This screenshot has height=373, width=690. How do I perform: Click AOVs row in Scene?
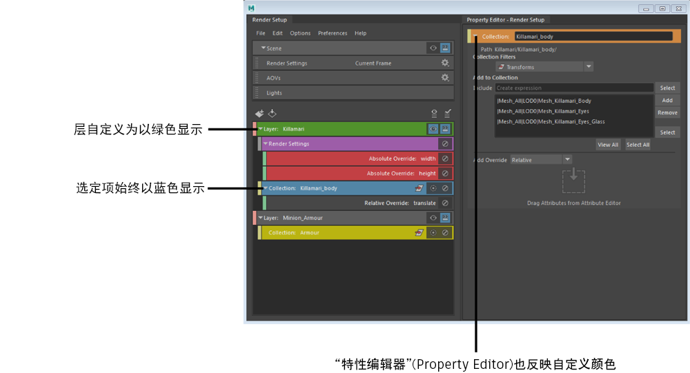(x=353, y=78)
